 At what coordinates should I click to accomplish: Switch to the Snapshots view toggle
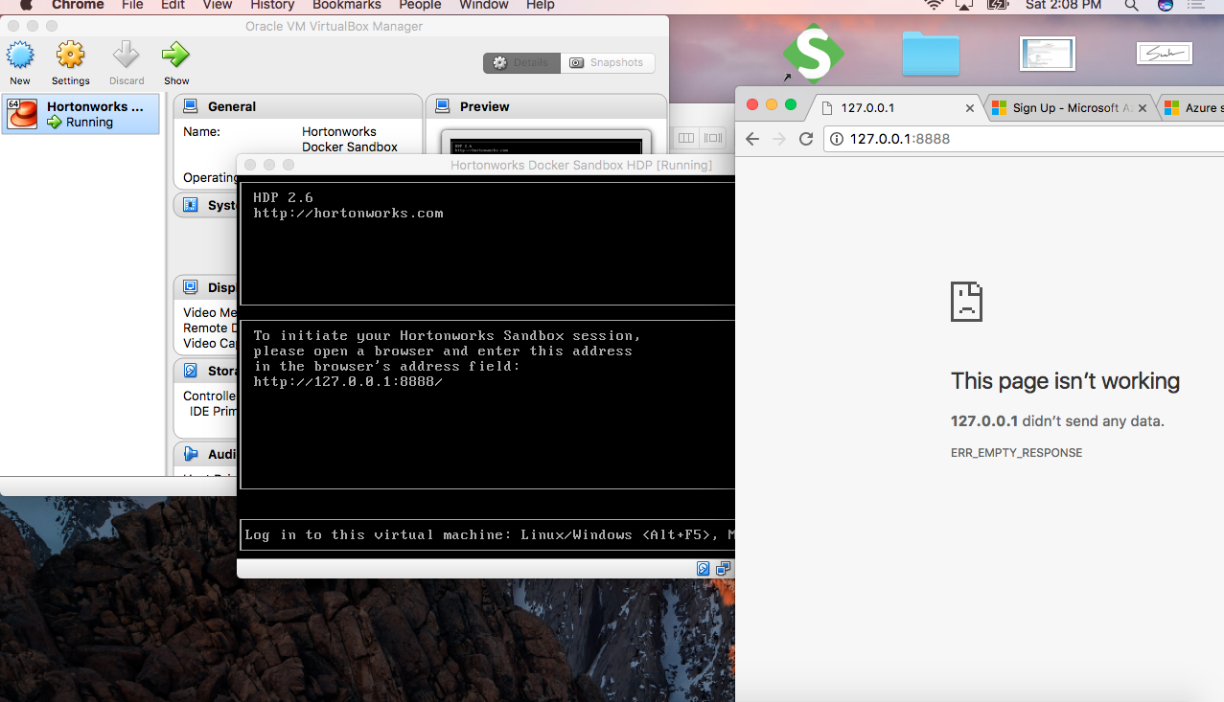tap(608, 62)
